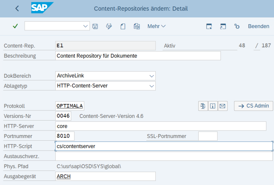Click the envelope send certificate icon
This screenshot has width=274, height=185.
[222, 106]
